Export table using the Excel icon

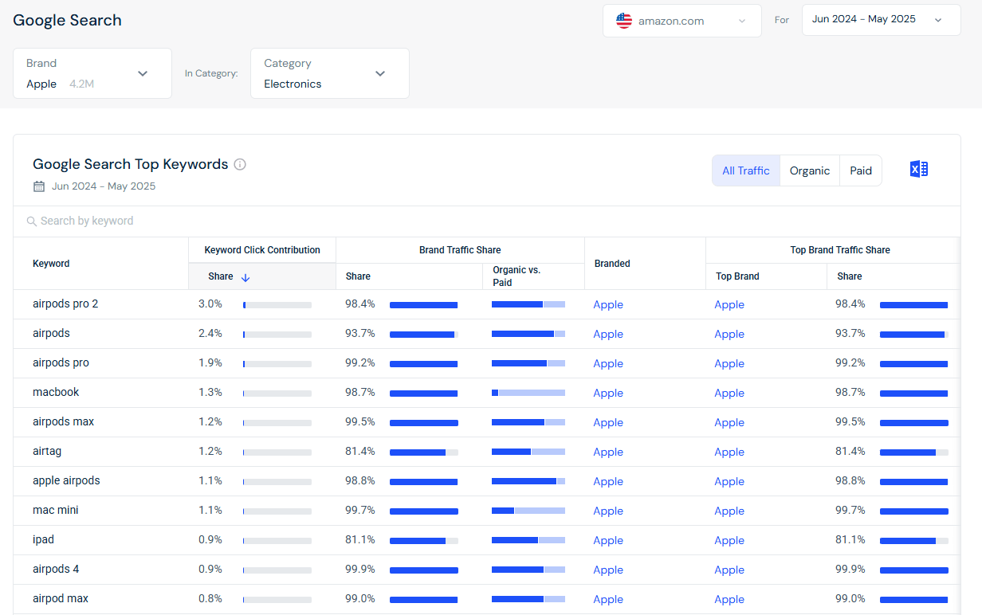point(918,170)
